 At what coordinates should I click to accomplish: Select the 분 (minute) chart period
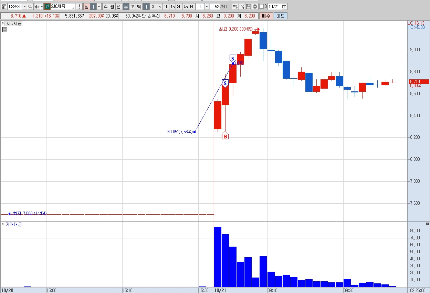126,7
